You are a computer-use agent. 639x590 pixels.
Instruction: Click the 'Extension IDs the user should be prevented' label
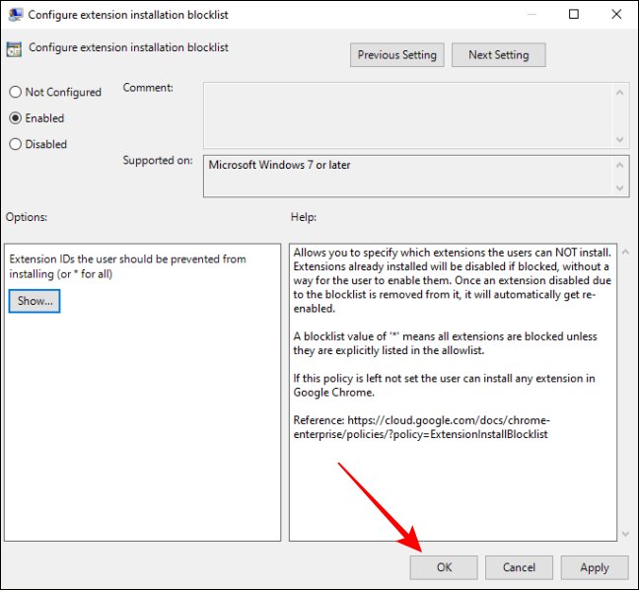[127, 266]
